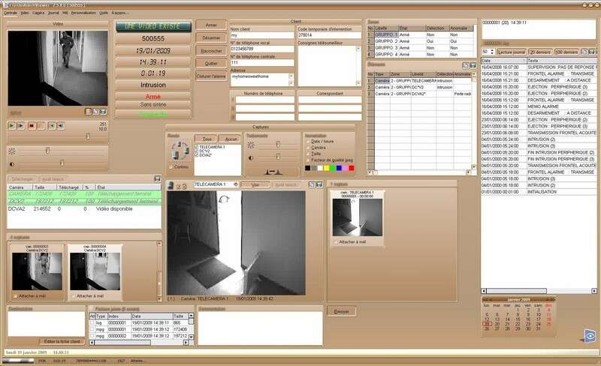The image size is (601, 366).
Task: Click the Désarmer button
Action: coord(212,37)
